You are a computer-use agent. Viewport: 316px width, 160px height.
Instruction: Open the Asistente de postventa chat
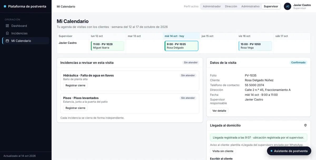(289, 151)
